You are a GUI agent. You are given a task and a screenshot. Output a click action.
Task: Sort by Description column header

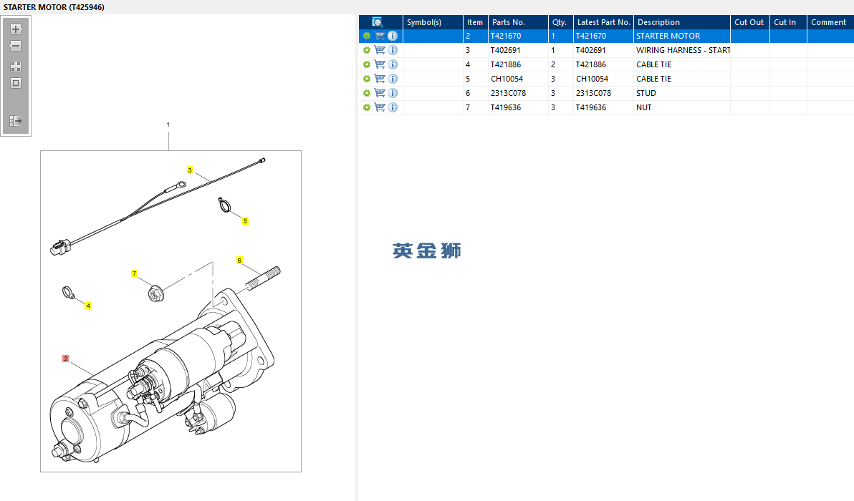(x=682, y=22)
